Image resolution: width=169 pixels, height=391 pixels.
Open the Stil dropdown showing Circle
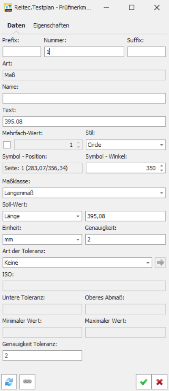coord(126,145)
